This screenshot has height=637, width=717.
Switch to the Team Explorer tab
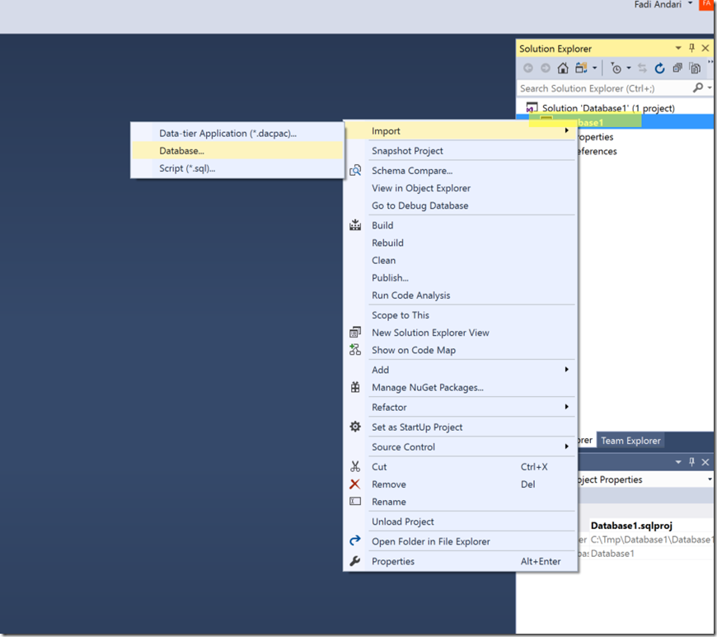coord(630,441)
